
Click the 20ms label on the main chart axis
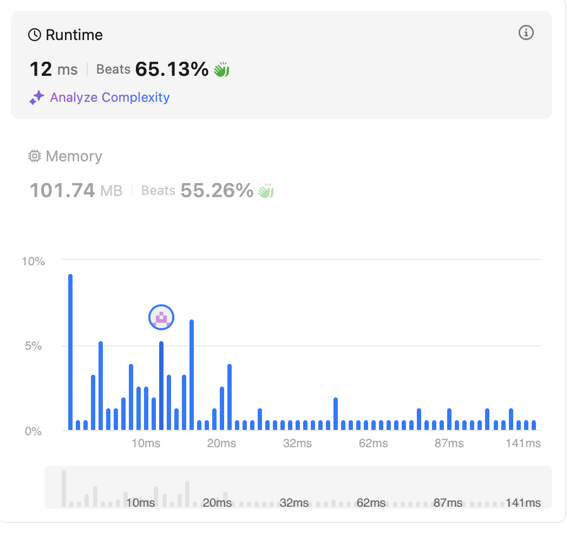[x=221, y=443]
